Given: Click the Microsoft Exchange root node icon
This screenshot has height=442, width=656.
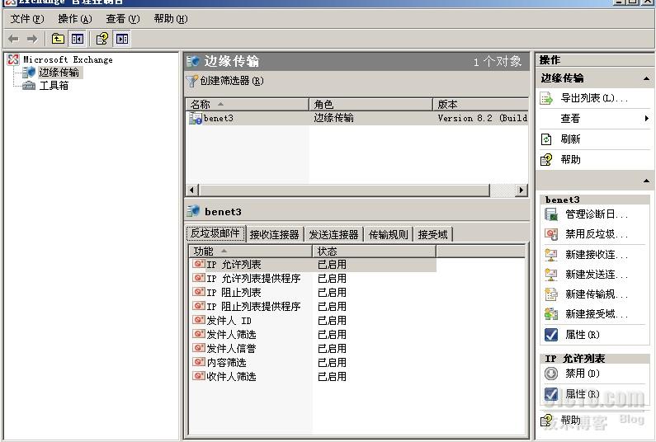Looking at the screenshot, I should click(x=13, y=60).
